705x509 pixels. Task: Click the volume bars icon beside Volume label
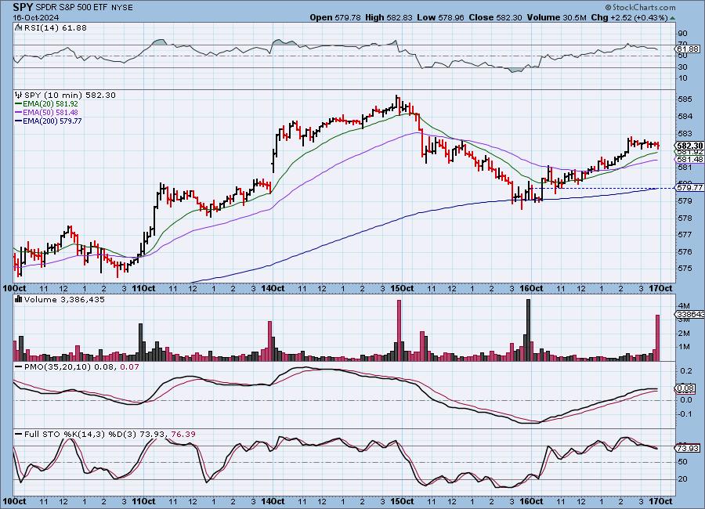point(19,299)
